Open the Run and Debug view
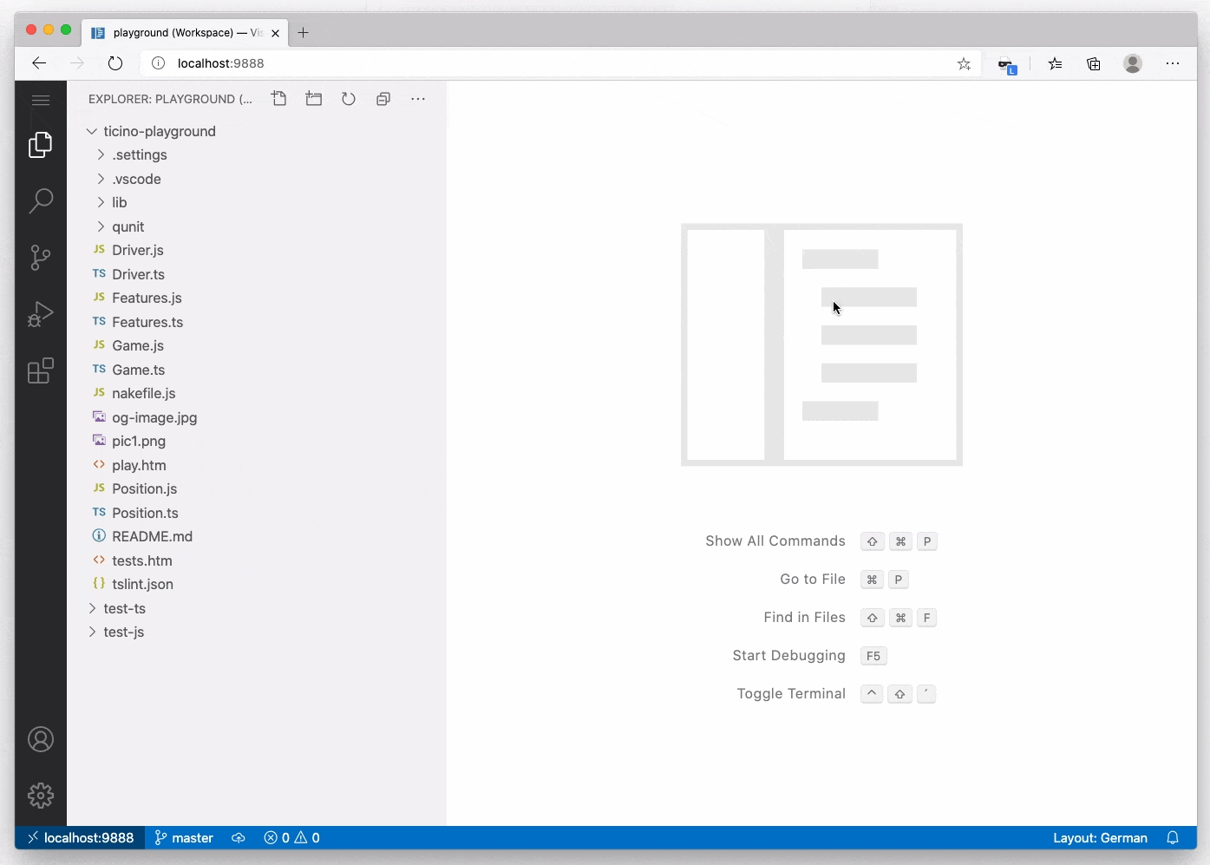 coord(40,314)
